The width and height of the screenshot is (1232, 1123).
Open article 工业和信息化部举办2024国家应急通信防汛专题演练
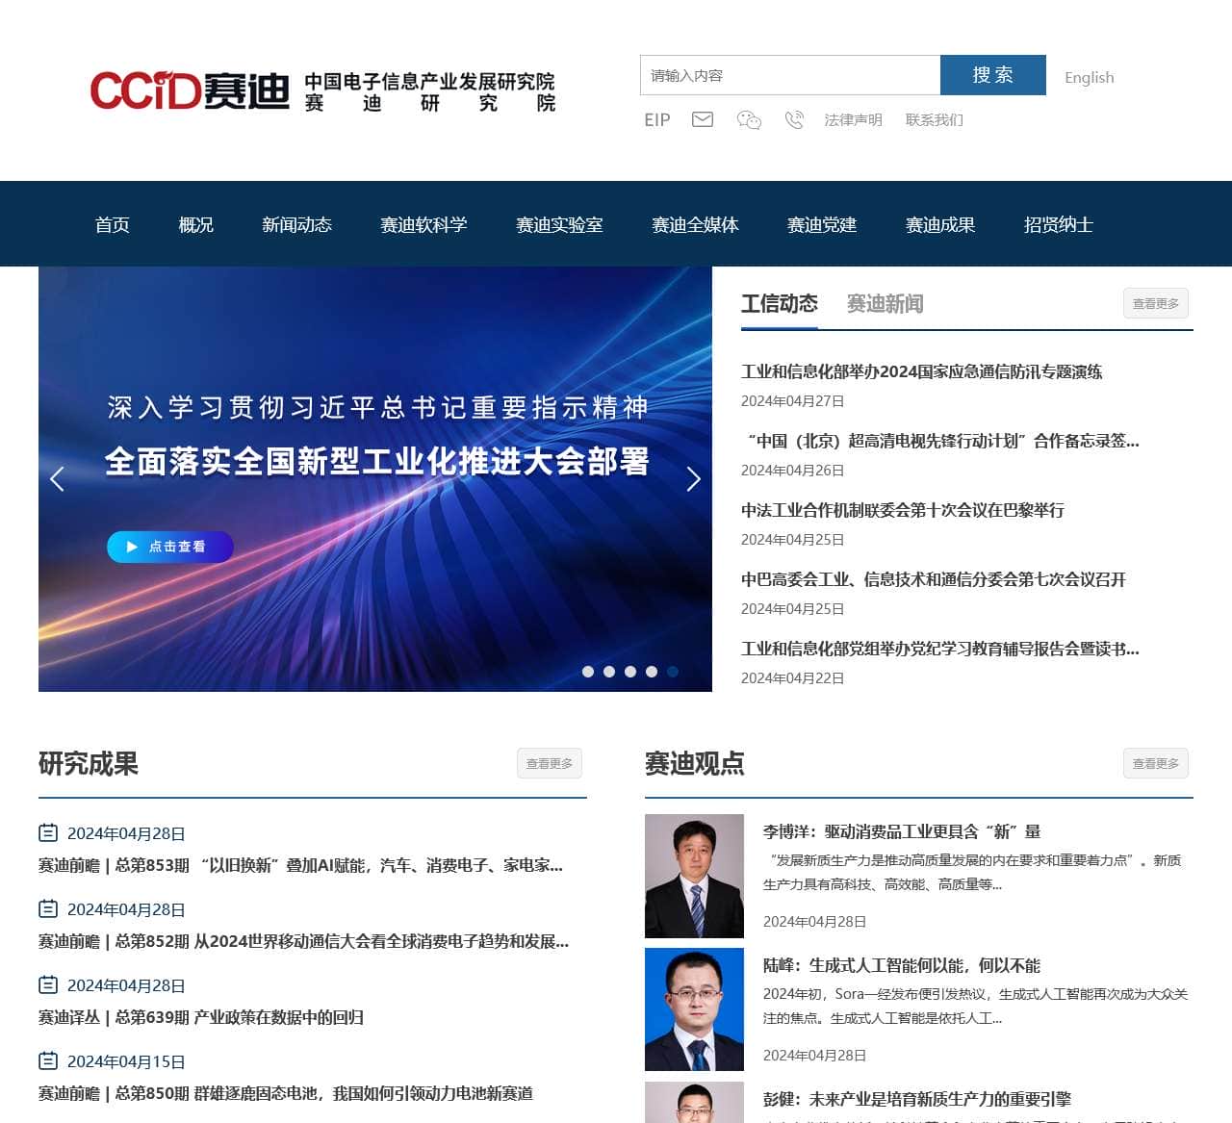tap(922, 371)
